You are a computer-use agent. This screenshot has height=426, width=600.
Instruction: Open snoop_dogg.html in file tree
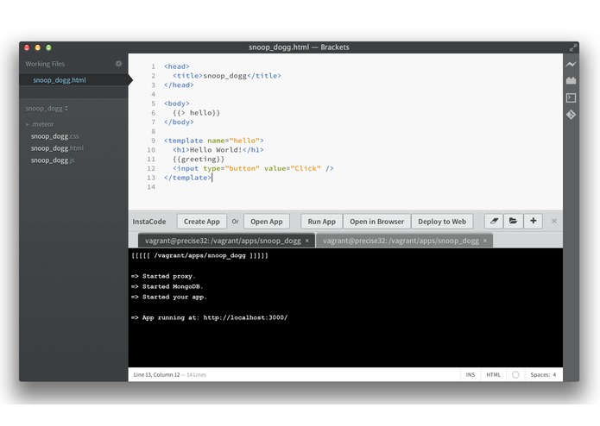click(x=57, y=148)
